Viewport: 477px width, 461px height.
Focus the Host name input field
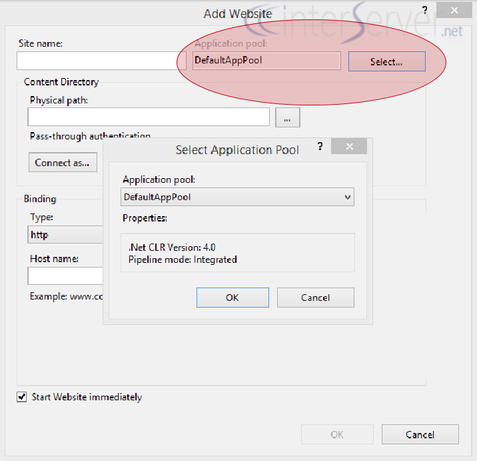point(65,276)
